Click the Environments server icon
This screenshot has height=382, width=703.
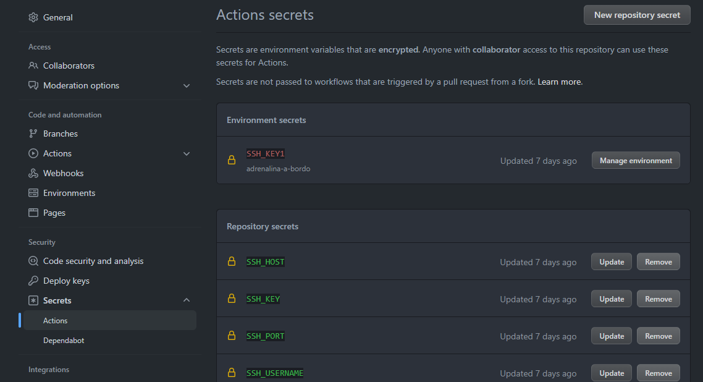pyautogui.click(x=33, y=193)
